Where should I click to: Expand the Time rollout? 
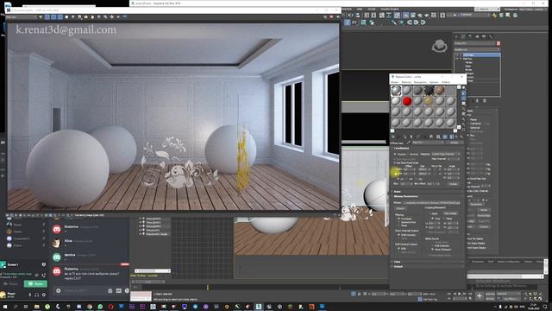click(428, 262)
